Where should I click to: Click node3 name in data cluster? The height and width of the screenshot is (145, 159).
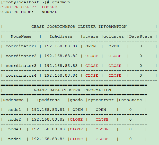tap(14, 129)
